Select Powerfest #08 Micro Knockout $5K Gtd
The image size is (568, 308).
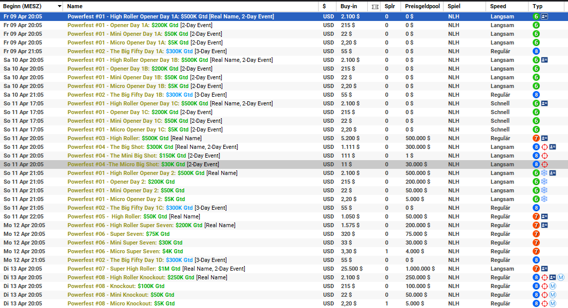coord(284,303)
